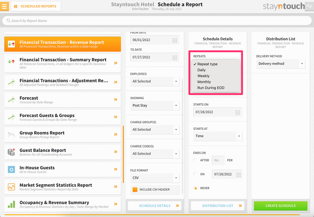Image resolution: width=314 pixels, height=217 pixels.
Task: Click the From Date 06/01/2022 field
Action: (155, 40)
